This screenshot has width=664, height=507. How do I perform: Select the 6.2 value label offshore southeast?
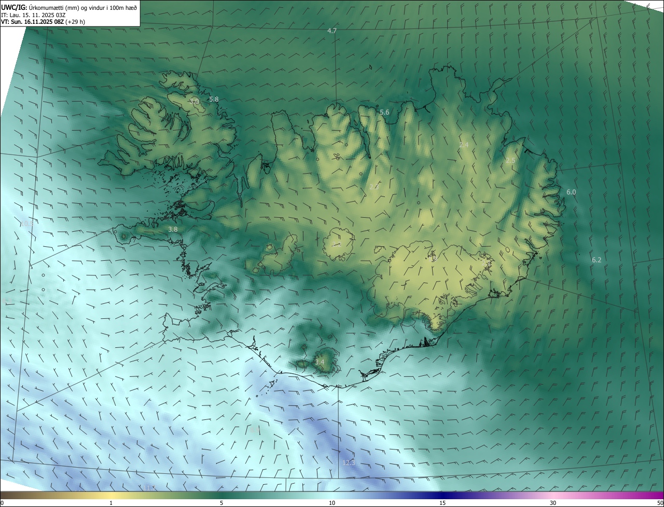point(597,260)
